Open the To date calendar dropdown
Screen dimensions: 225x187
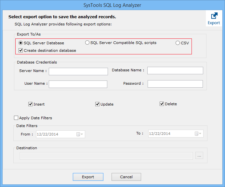click(198, 134)
